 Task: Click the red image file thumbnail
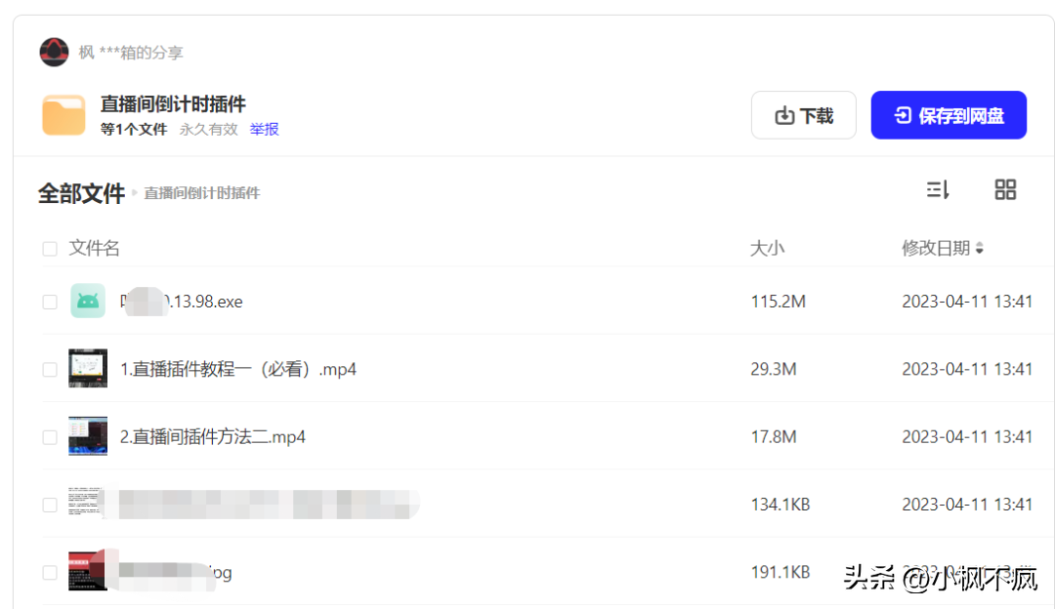click(x=88, y=571)
